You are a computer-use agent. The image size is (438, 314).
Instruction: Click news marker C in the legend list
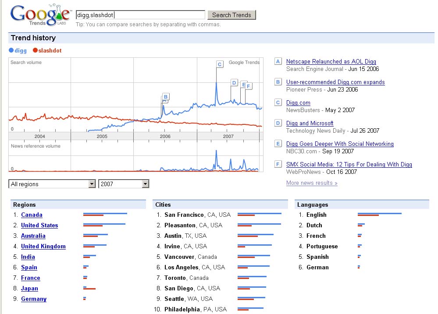coord(278,103)
